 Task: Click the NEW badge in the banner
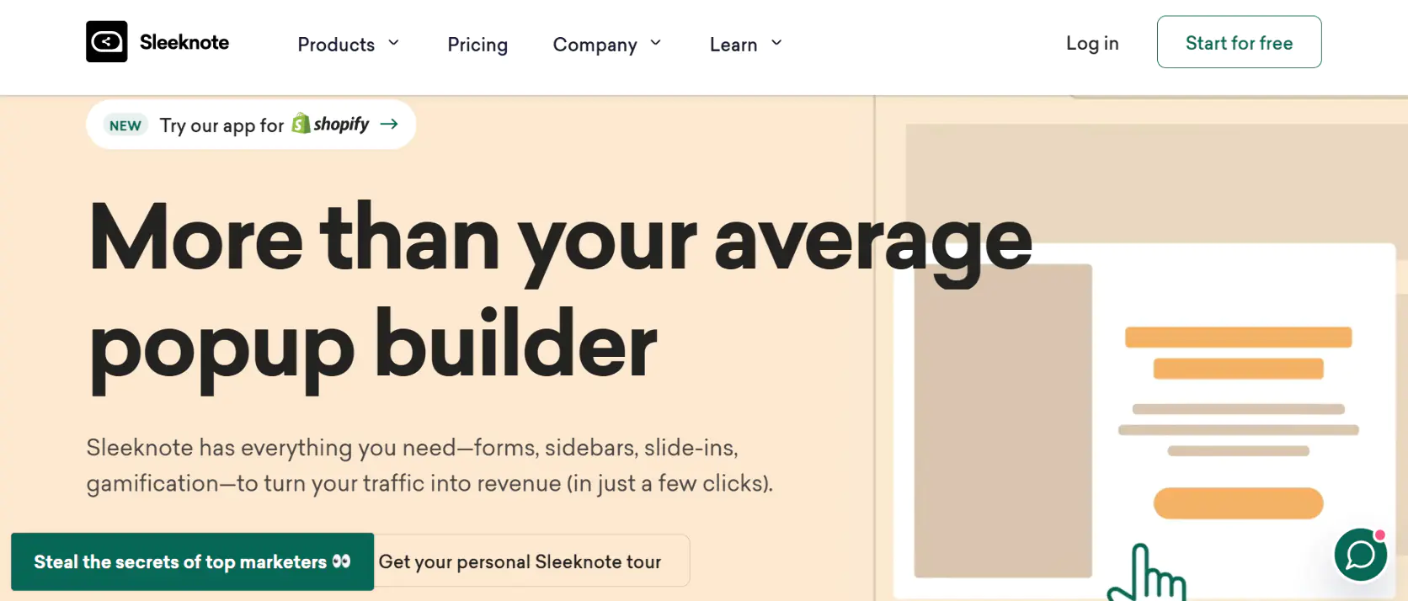(125, 125)
